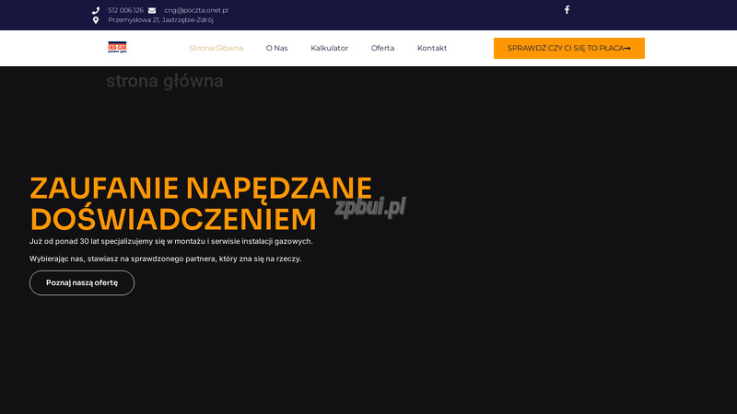Click the Zaufanie napędzane doświadczeniem headline

click(200, 202)
